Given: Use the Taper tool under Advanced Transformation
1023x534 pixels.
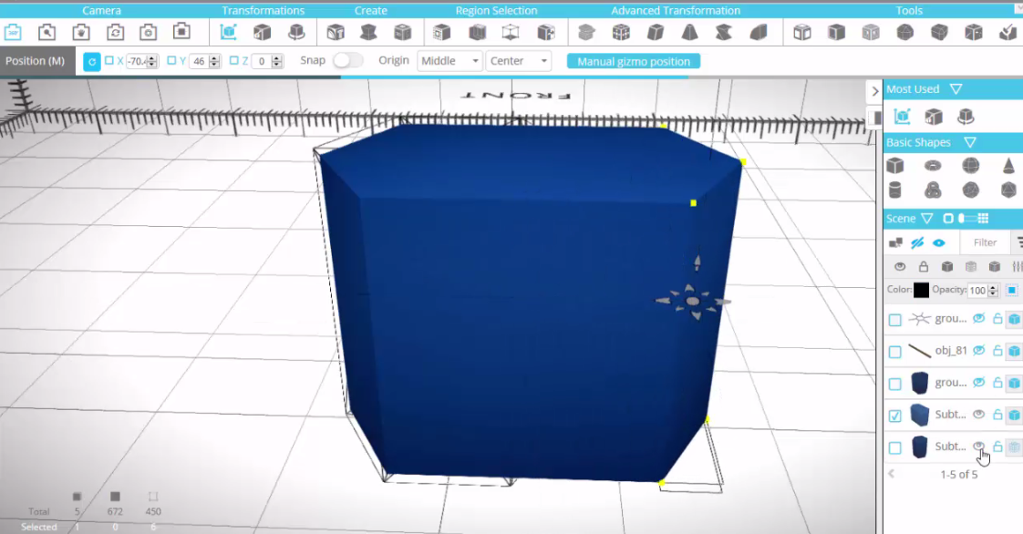Looking at the screenshot, I should click(689, 32).
